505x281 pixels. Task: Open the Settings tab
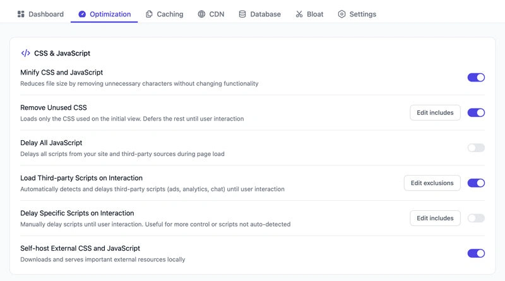(357, 14)
